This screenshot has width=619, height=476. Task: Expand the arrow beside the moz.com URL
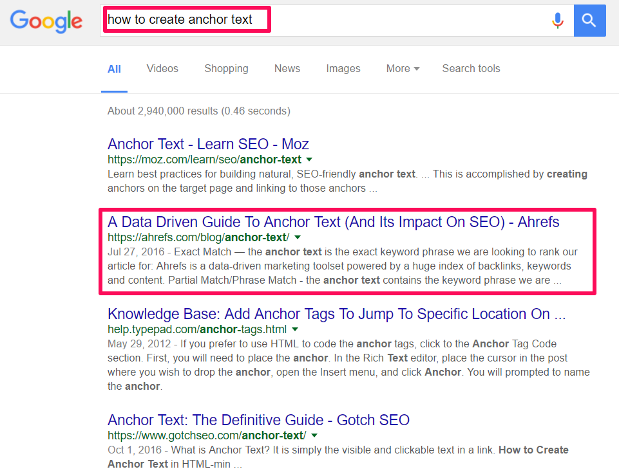(309, 160)
